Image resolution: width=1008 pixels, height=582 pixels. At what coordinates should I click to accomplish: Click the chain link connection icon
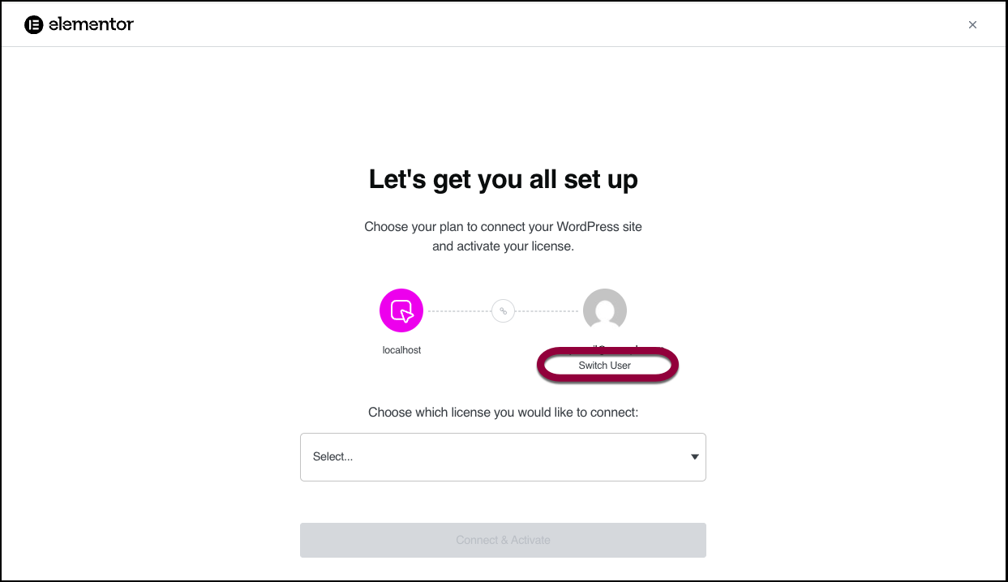tap(503, 311)
